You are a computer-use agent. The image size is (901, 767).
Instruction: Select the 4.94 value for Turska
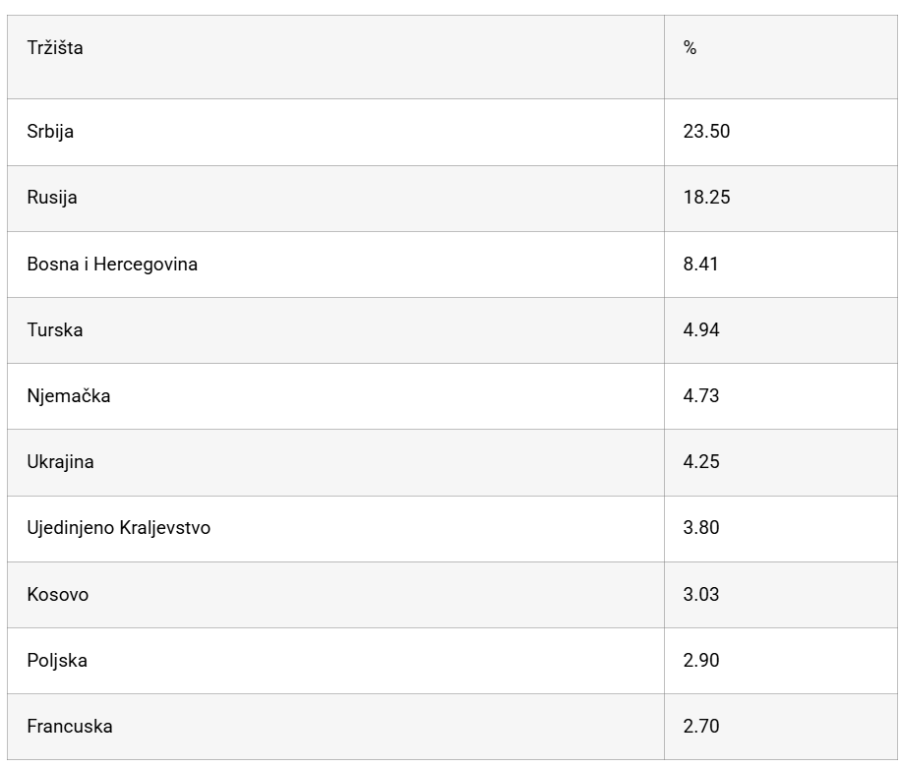coord(701,330)
